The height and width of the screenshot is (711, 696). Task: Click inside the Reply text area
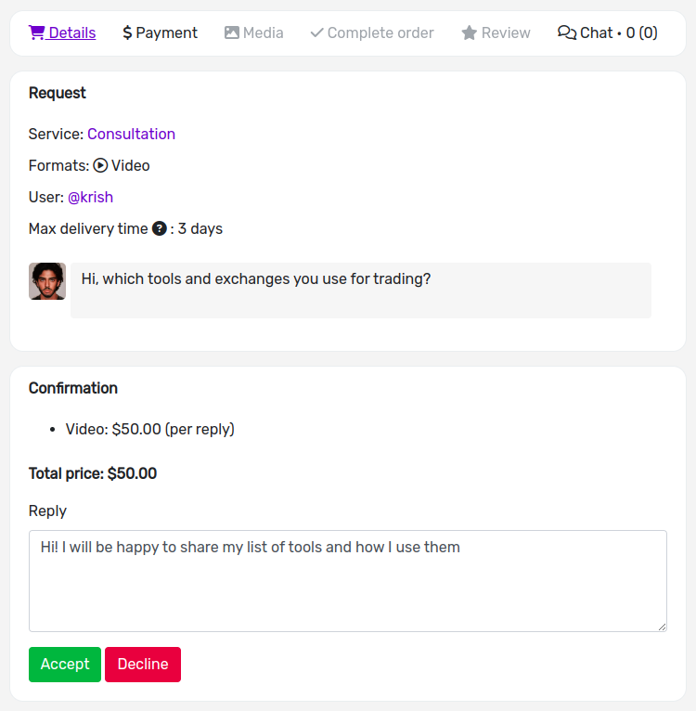pyautogui.click(x=348, y=581)
